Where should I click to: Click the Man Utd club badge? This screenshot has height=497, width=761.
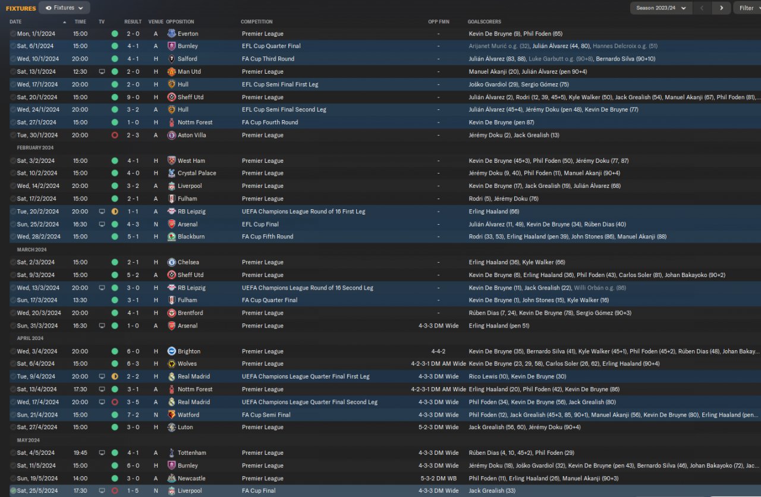[x=172, y=71]
